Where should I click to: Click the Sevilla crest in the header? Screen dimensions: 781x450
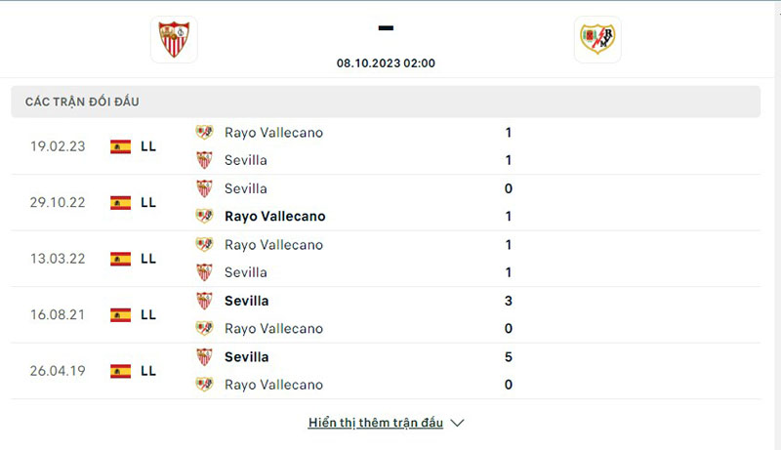point(175,40)
